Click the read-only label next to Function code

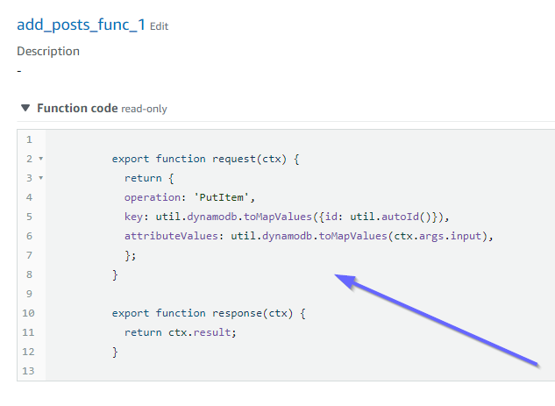pyautogui.click(x=144, y=110)
